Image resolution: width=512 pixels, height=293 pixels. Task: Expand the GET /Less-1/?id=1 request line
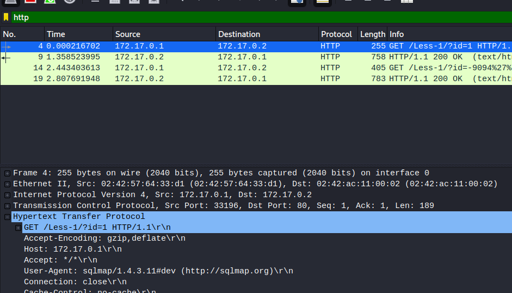tap(18, 228)
